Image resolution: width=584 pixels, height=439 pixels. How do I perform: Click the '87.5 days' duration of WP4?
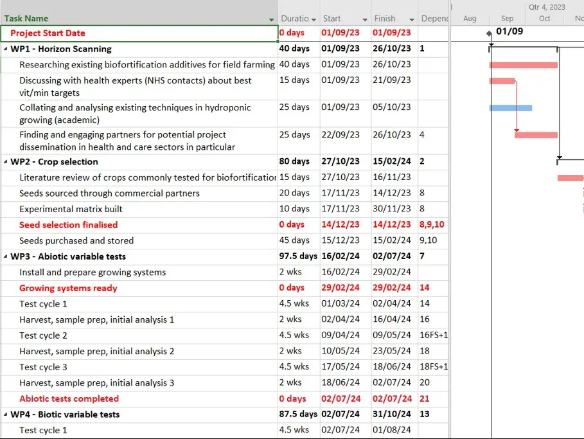coord(298,415)
